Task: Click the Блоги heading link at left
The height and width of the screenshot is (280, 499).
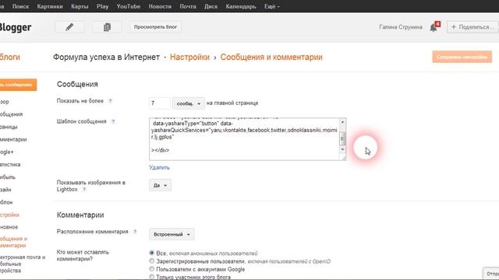Action: pyautogui.click(x=10, y=57)
